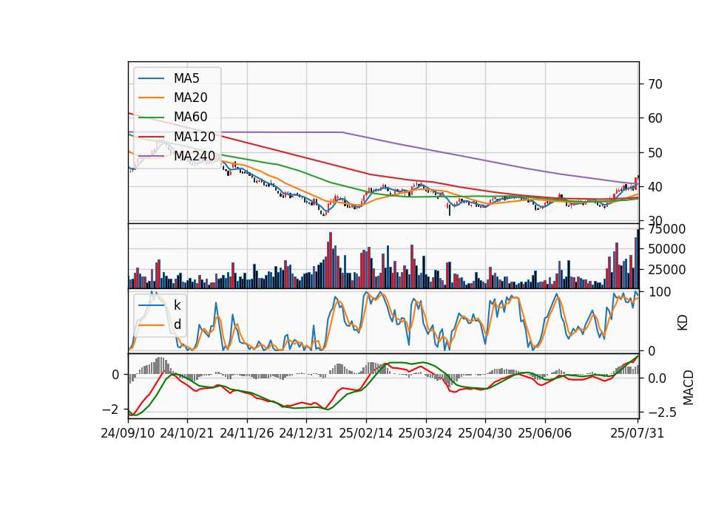
Task: Click the d label in KD legend
Action: point(177,324)
